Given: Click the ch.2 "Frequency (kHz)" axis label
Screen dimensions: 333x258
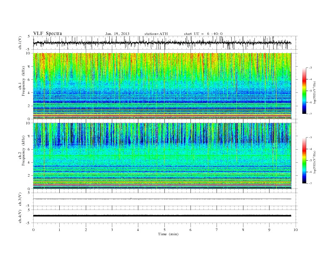Looking at the screenshot, I should [24, 150].
